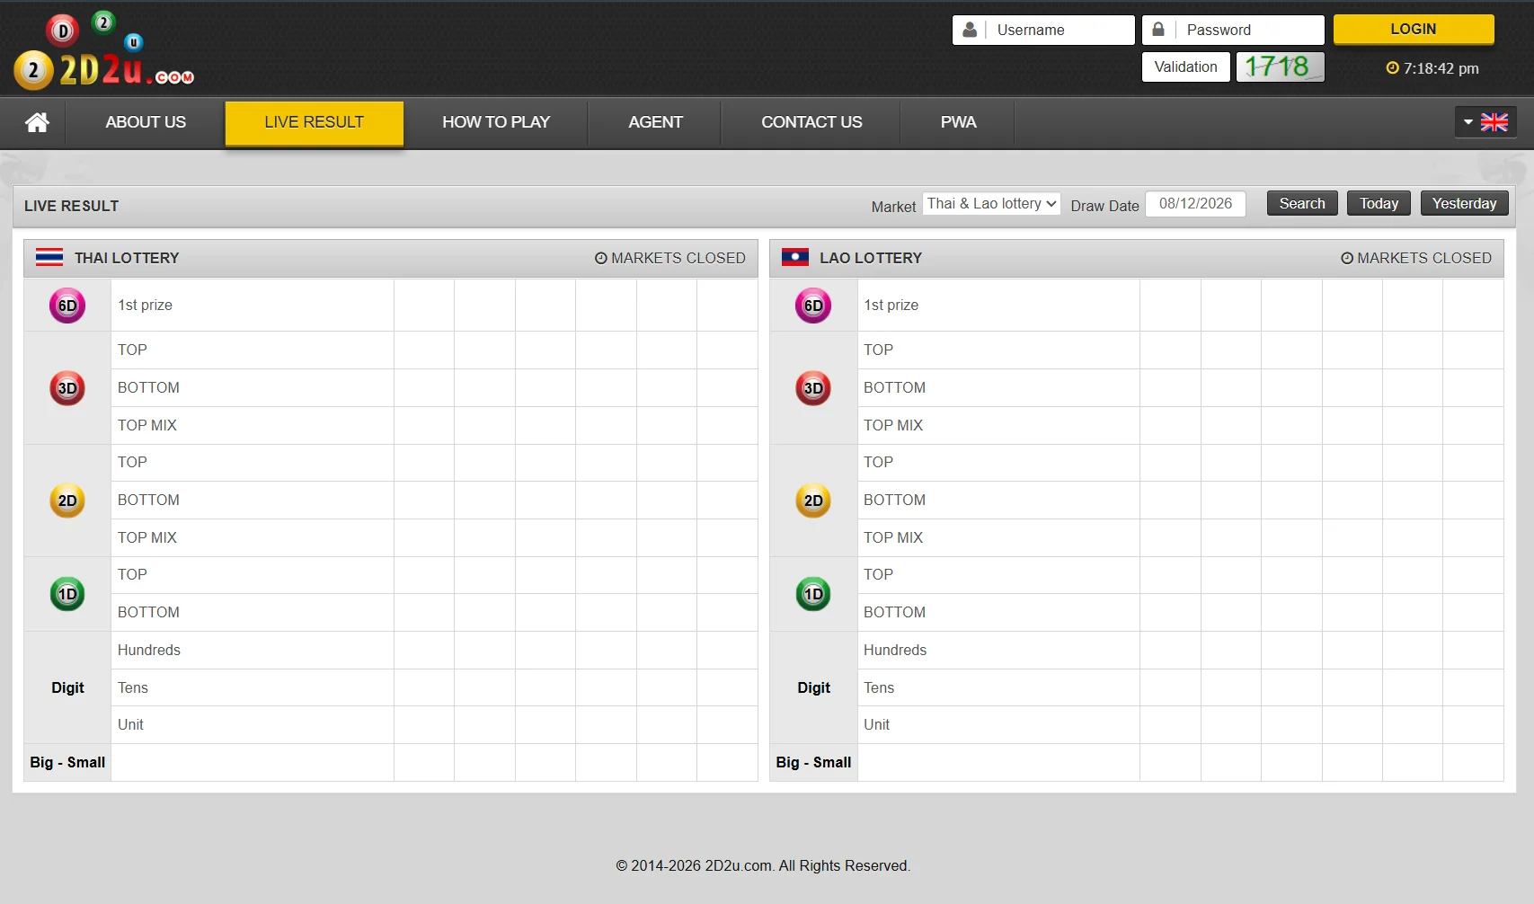Click the clock icon next to the time
This screenshot has width=1534, height=904.
[x=1392, y=67]
